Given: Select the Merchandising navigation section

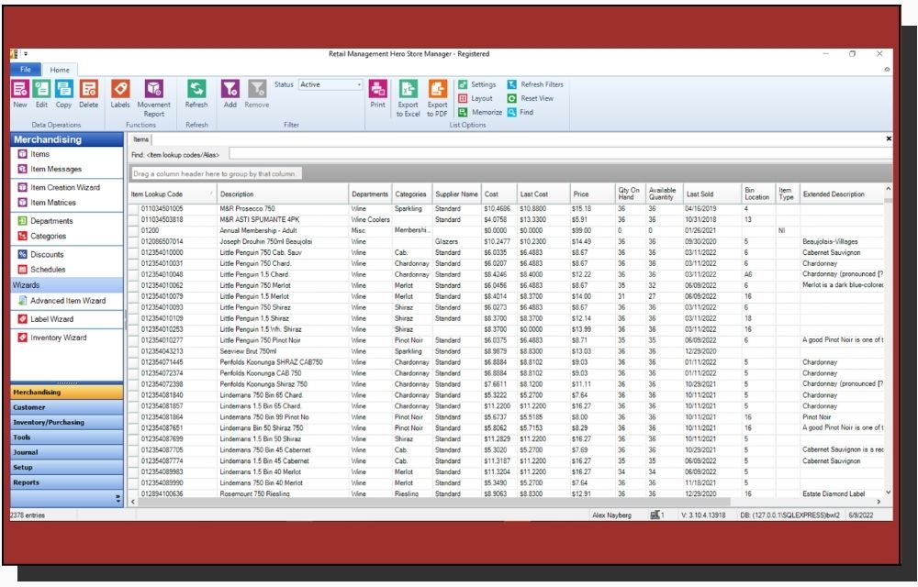Looking at the screenshot, I should 67,393.
